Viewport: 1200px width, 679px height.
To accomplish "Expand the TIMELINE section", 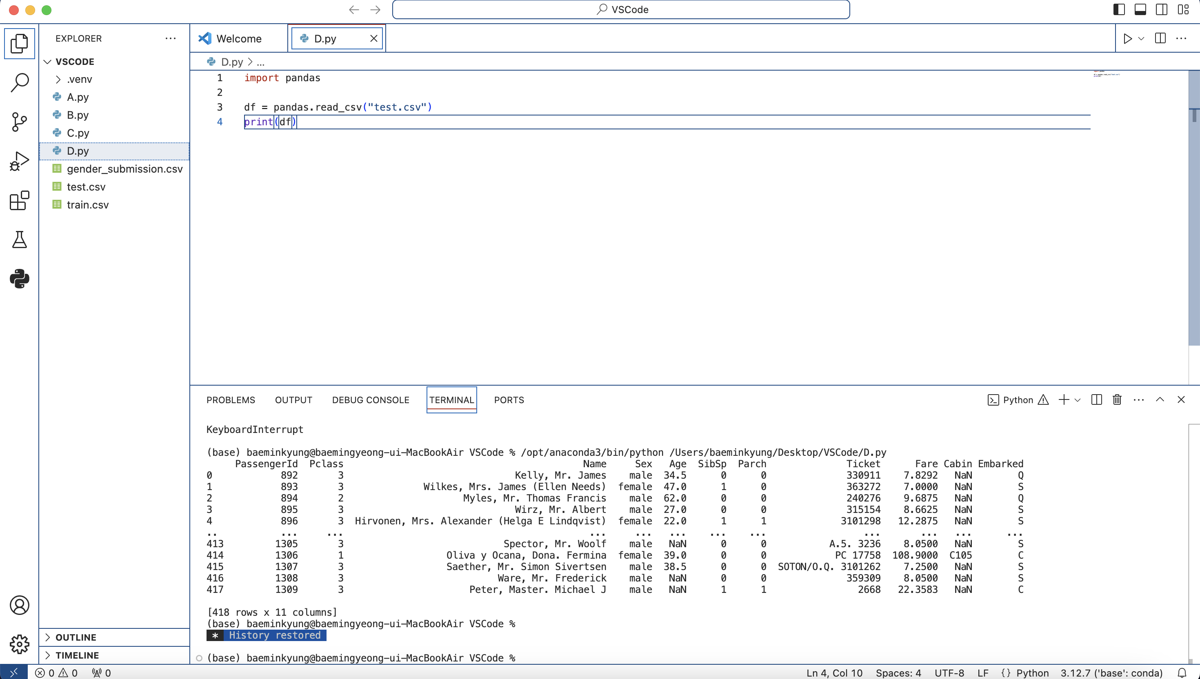I will click(x=114, y=655).
